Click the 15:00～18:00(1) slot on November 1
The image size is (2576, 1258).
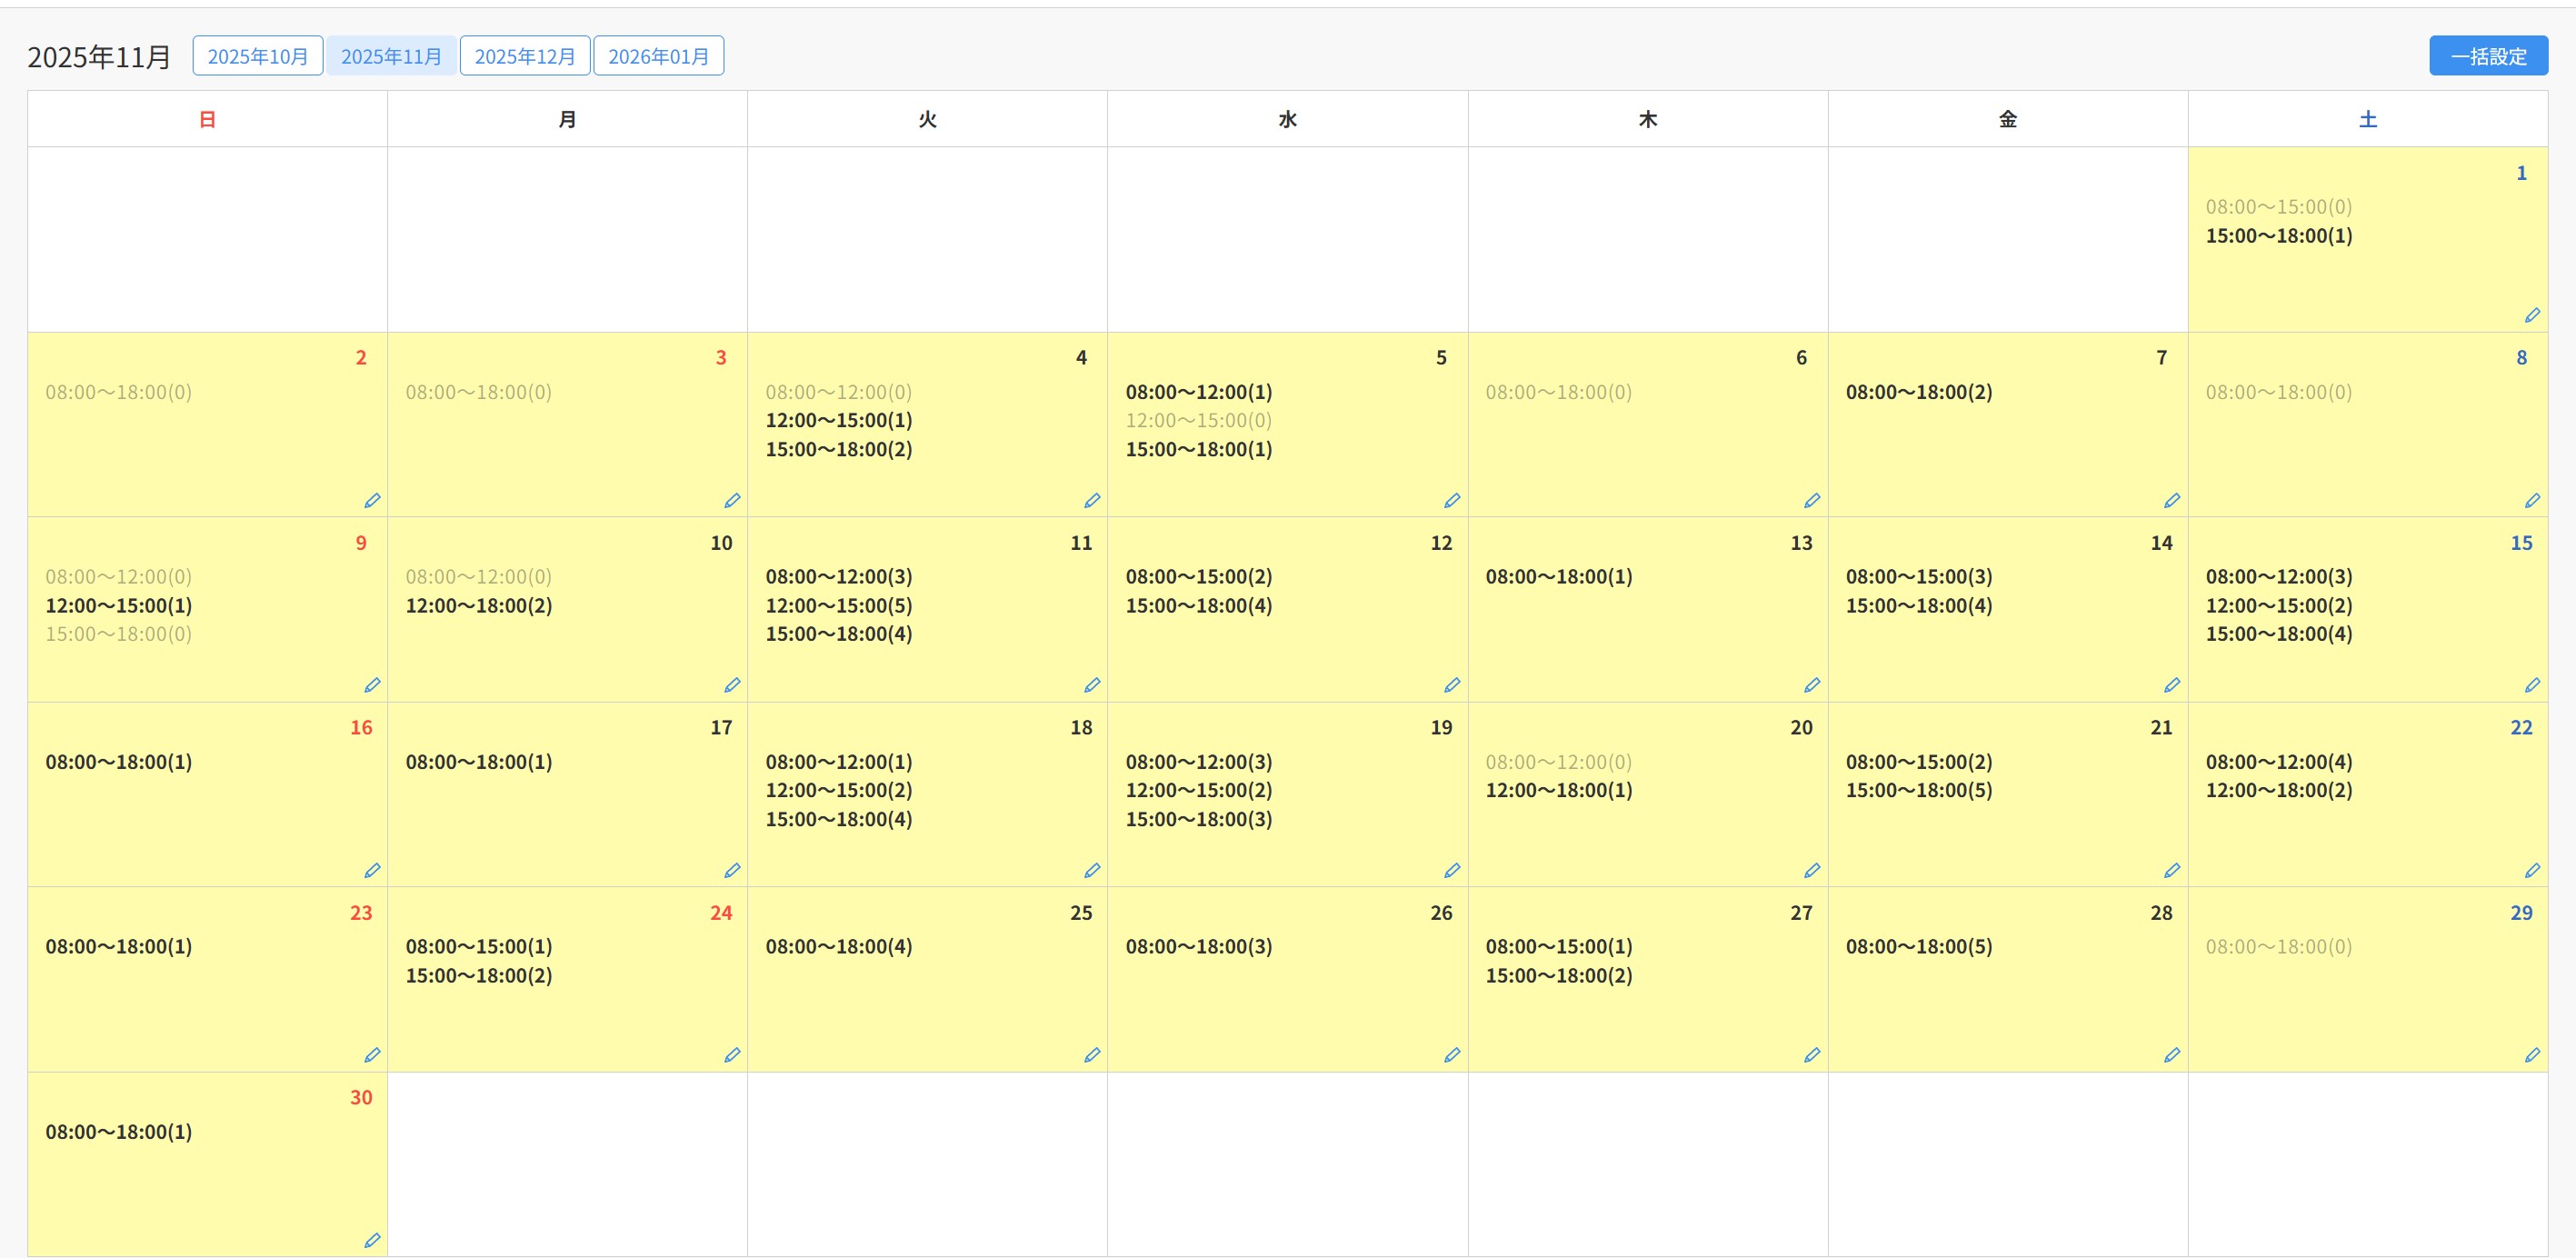(x=2278, y=237)
